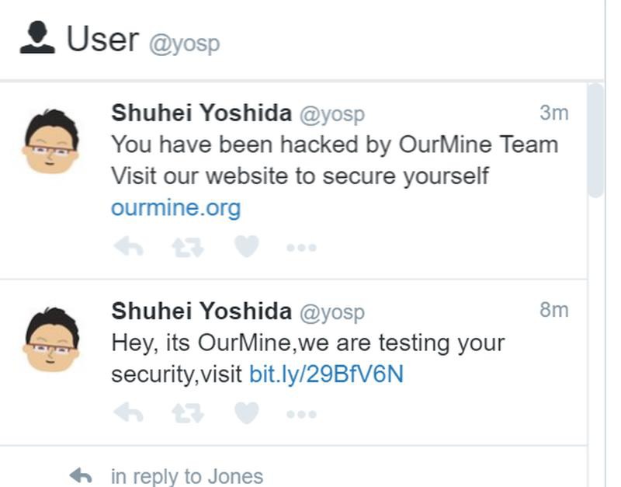Screen dimensions: 621x487
Task: Click the column scrollbar thumb
Action: (x=595, y=140)
